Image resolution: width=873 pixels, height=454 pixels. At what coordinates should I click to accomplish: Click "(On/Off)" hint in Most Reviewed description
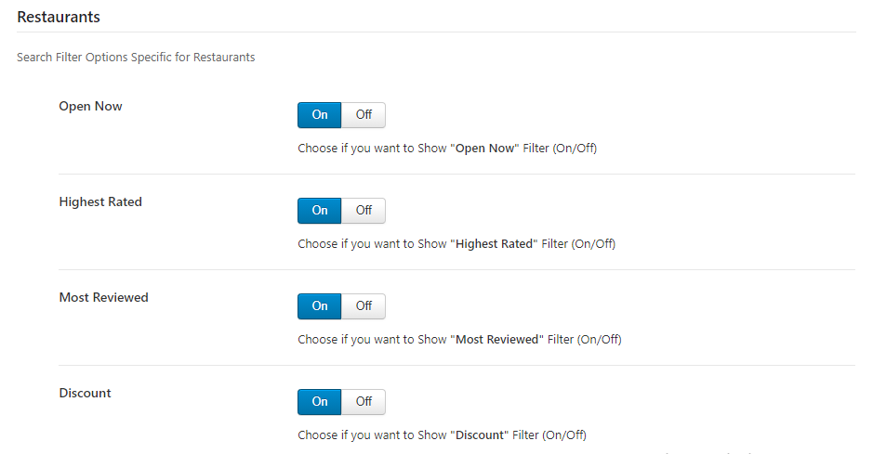coord(599,340)
